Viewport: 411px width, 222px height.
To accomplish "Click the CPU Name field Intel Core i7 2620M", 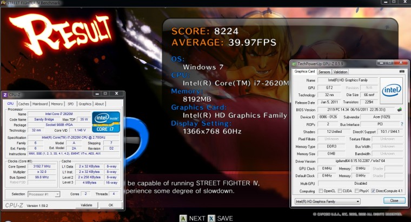I will (59, 114).
